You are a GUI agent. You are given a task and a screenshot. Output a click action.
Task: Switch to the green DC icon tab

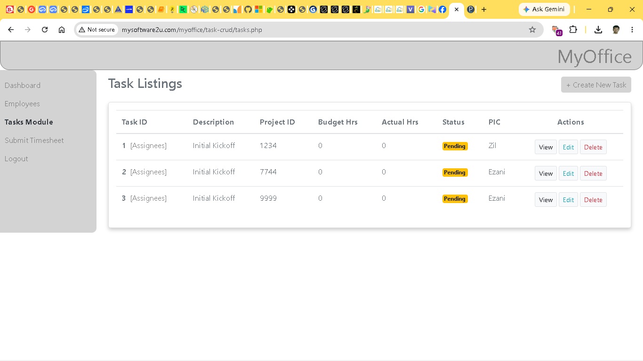tap(183, 9)
